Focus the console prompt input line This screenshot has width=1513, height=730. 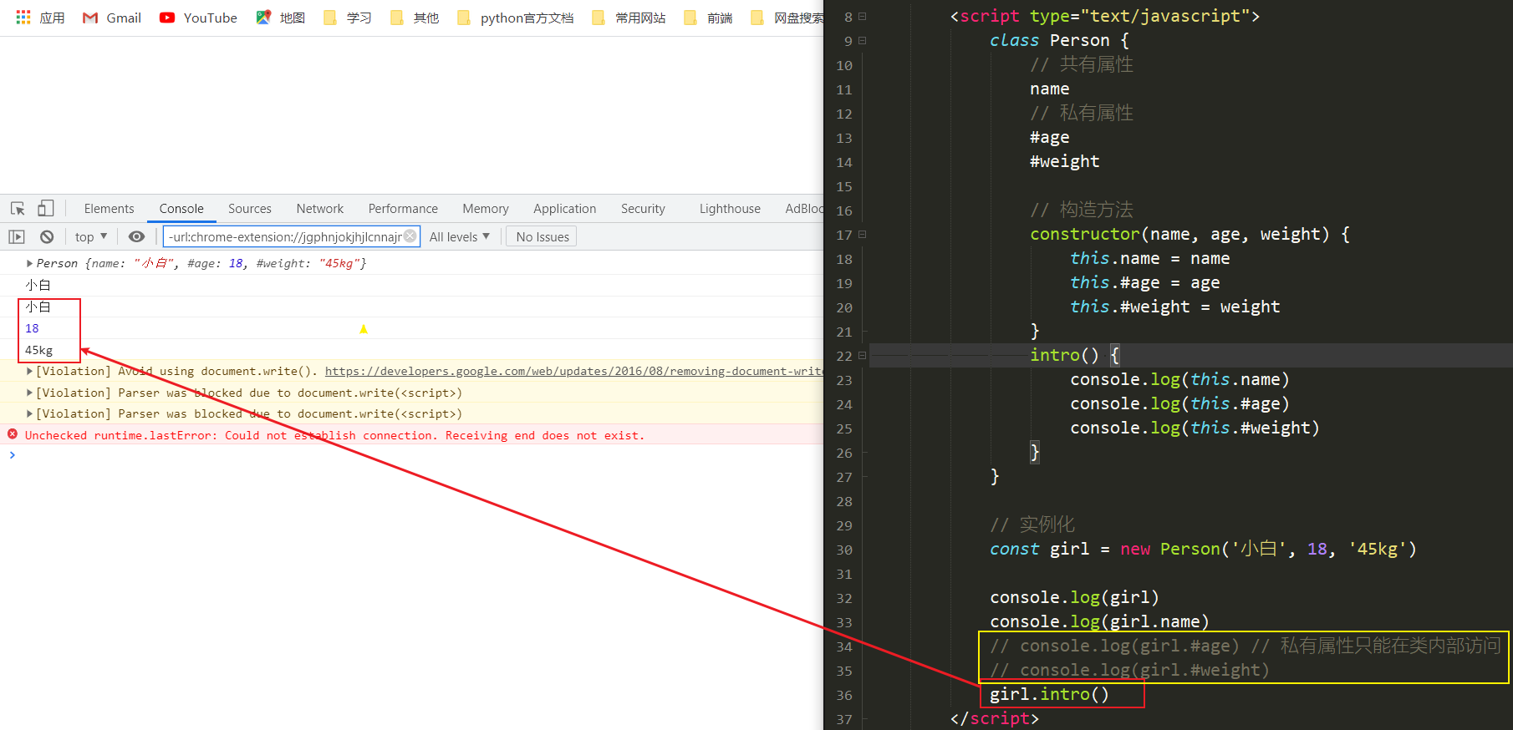418,455
